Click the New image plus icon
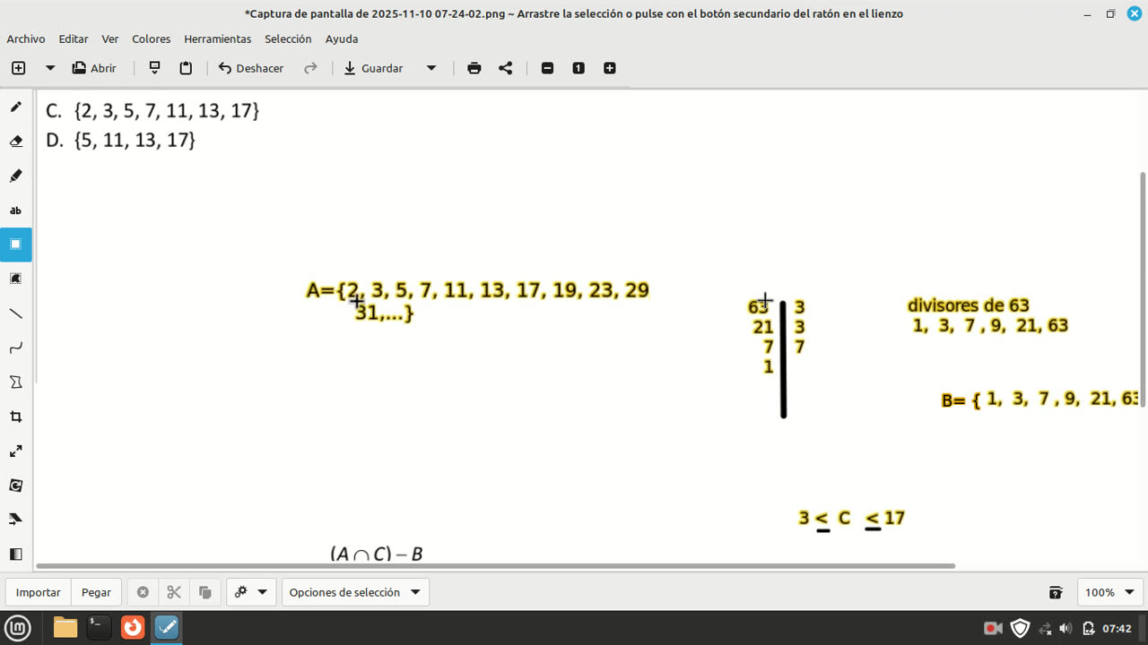This screenshot has width=1148, height=645. [18, 68]
